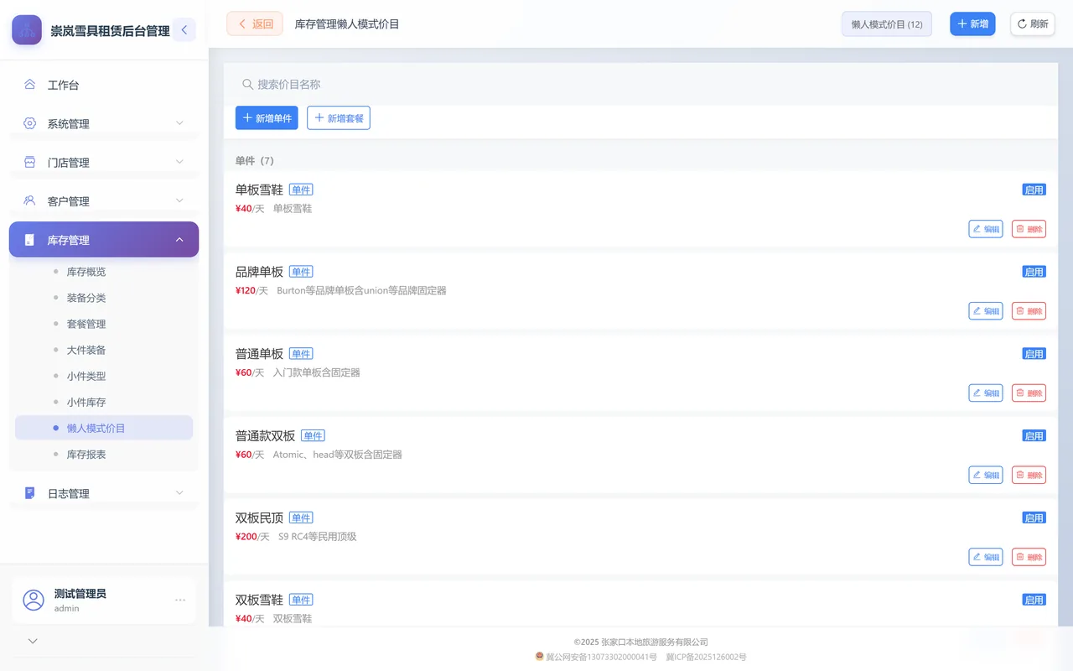Image resolution: width=1073 pixels, height=671 pixels.
Task: Click the 客户管理 people icon
Action: click(x=29, y=200)
